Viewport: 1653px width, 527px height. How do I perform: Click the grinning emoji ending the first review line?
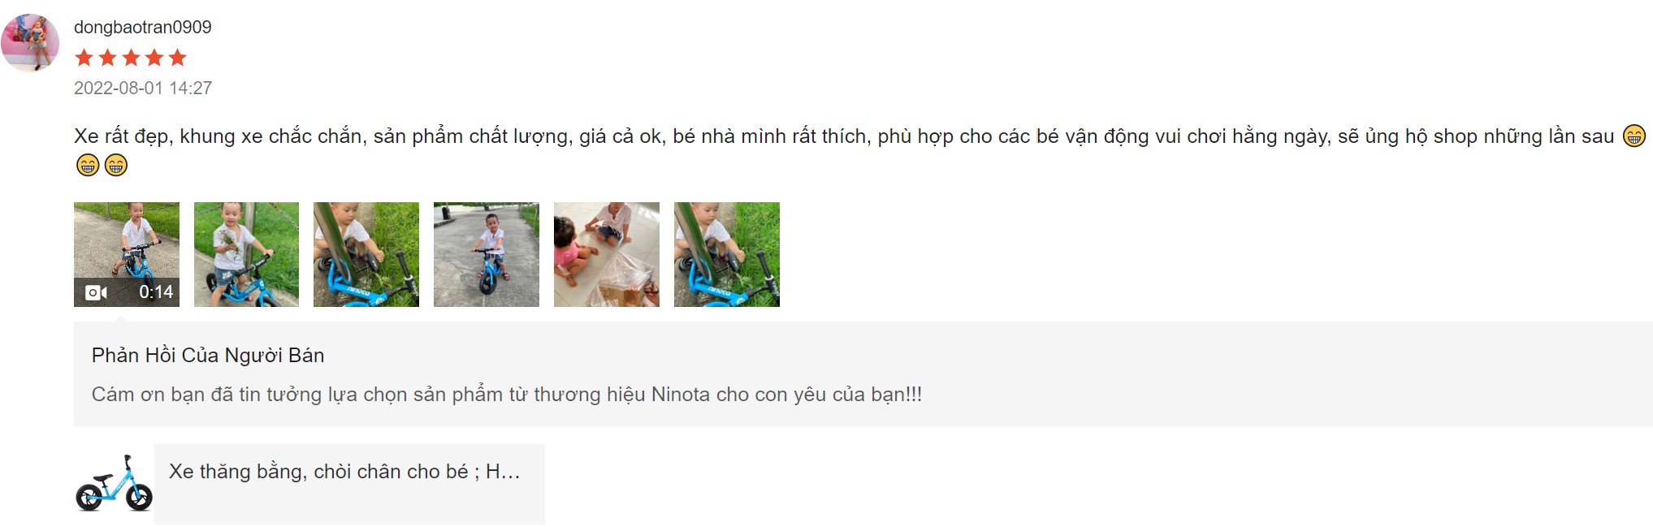pyautogui.click(x=1634, y=136)
